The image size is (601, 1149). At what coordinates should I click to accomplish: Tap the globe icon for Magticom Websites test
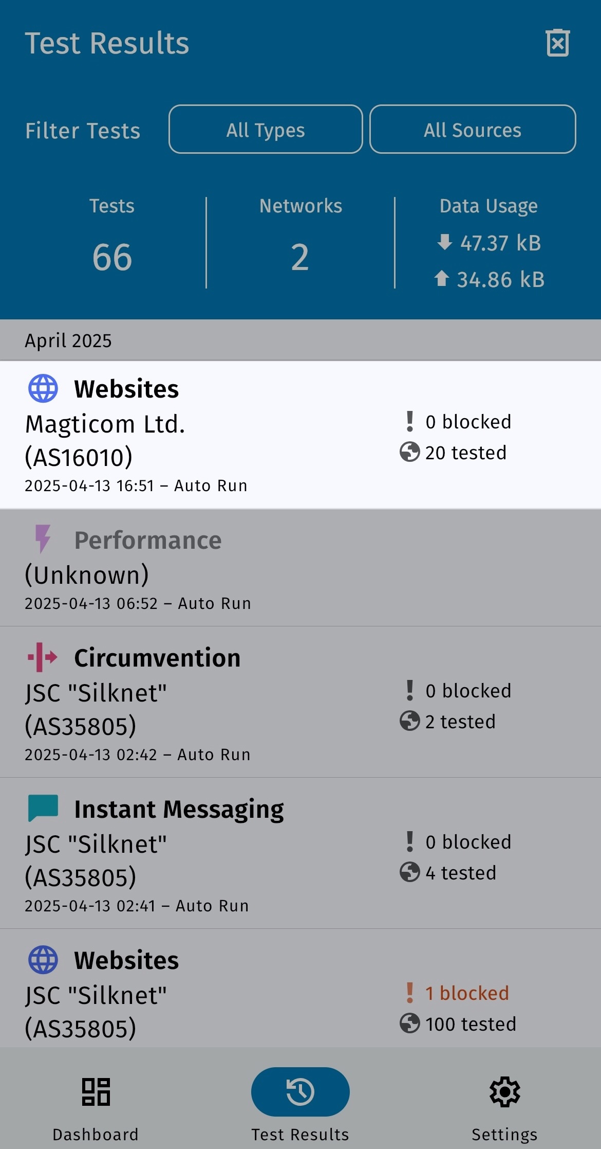click(43, 388)
